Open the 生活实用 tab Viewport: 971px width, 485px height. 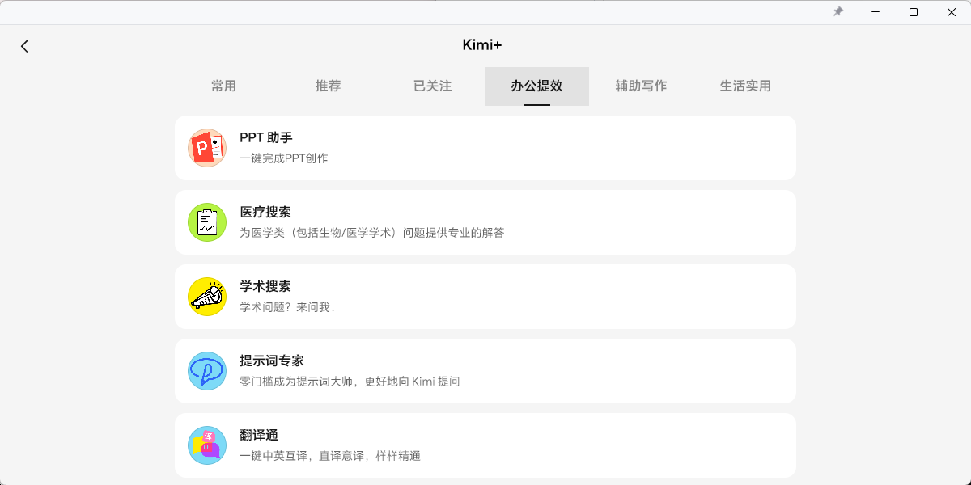tap(745, 86)
